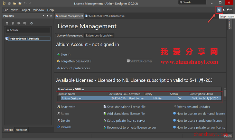The image size is (235, 140).
Task: Close the Projects panel
Action: coord(51,16)
